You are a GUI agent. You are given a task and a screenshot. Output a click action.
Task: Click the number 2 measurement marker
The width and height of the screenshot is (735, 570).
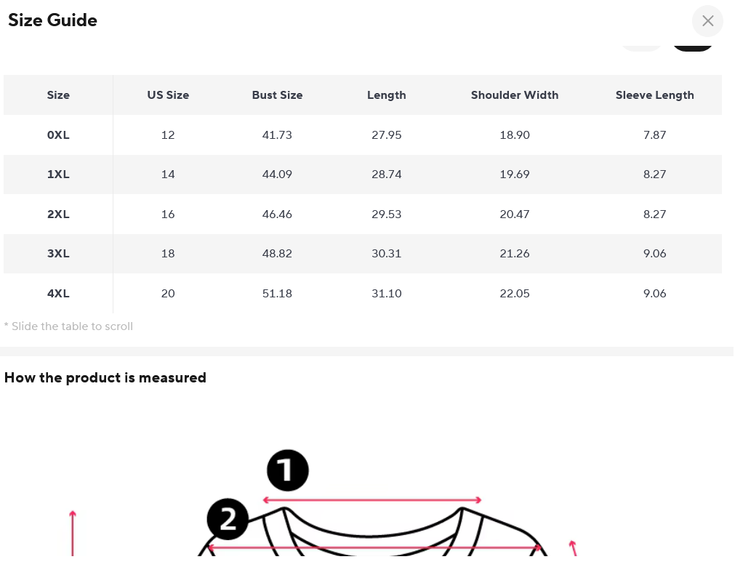pyautogui.click(x=228, y=519)
